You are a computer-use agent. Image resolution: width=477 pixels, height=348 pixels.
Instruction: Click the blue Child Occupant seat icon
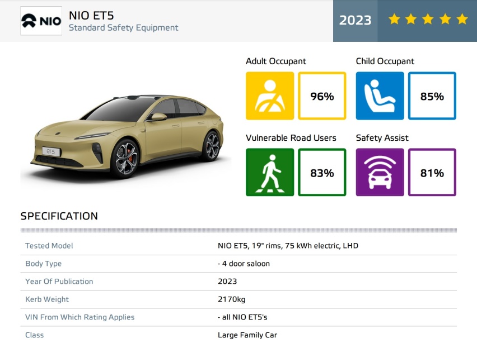click(380, 96)
